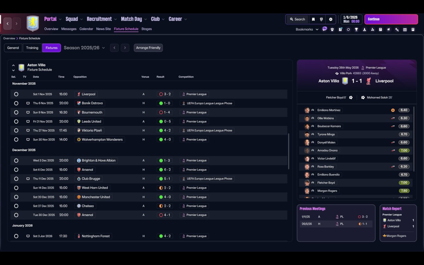Click the injury icon beside Emiliano Martinez
Screen dimensions: 424x265
(x=393, y=110)
